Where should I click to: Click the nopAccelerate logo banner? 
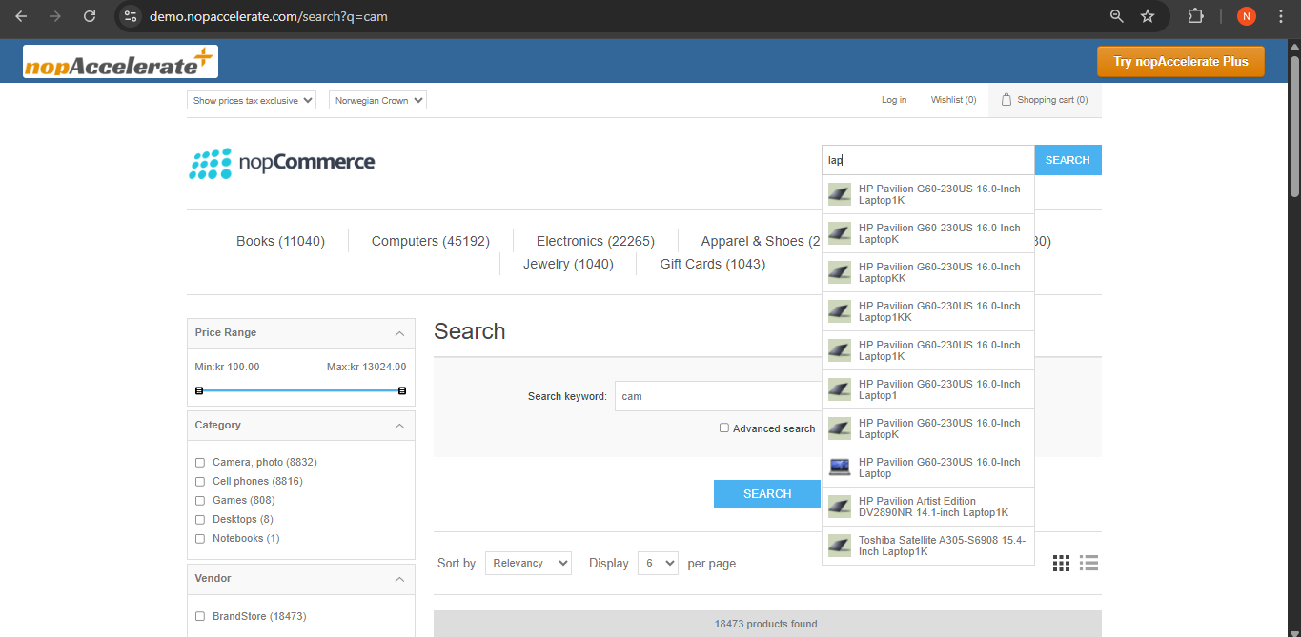(121, 62)
